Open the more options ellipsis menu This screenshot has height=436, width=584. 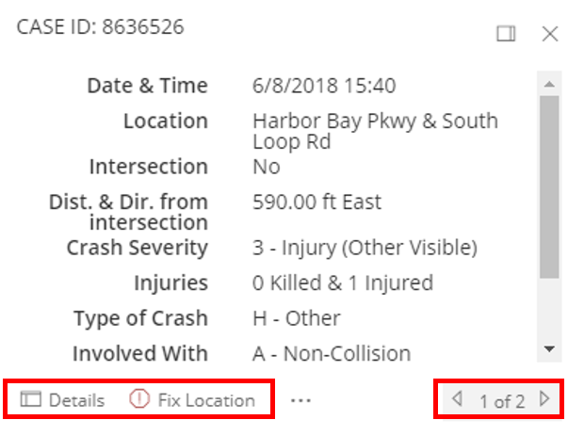click(x=300, y=400)
